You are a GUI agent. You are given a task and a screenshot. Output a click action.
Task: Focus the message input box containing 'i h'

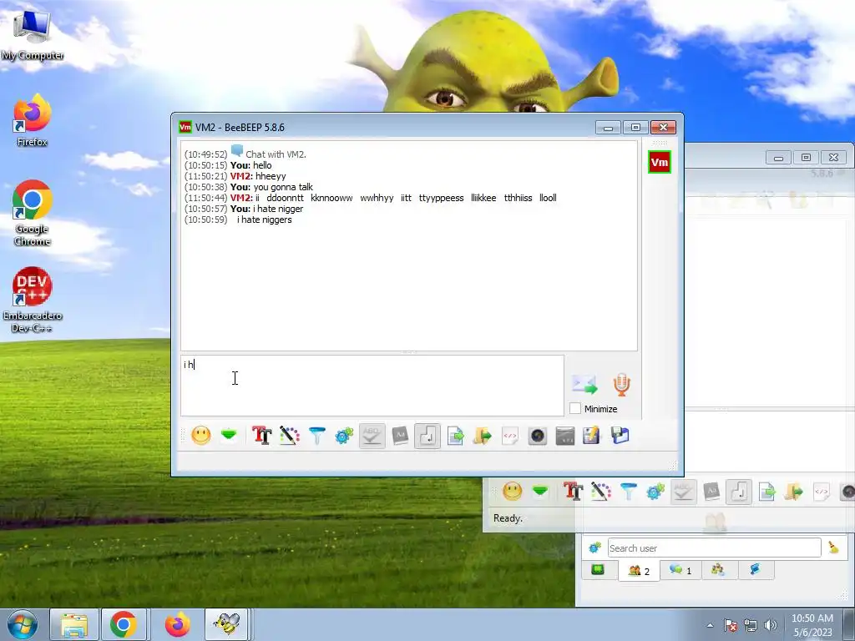pyautogui.click(x=372, y=386)
